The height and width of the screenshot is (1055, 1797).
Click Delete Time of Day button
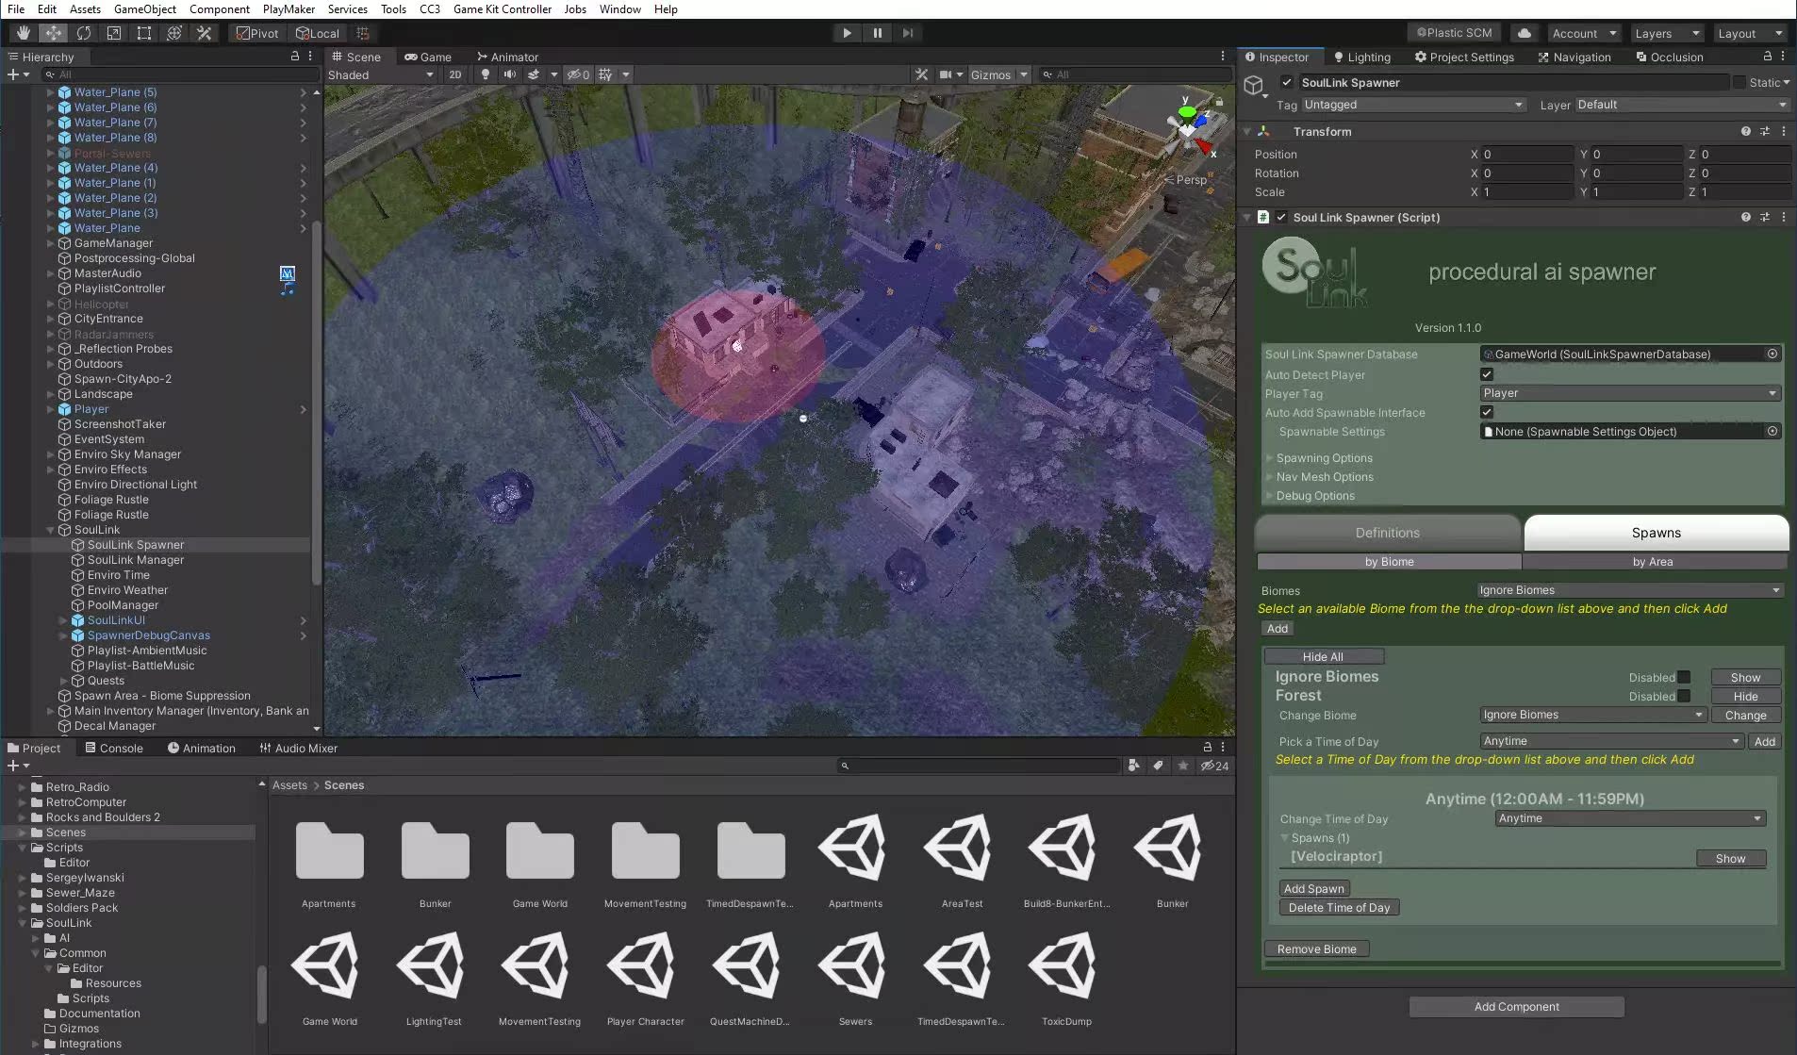coord(1339,907)
